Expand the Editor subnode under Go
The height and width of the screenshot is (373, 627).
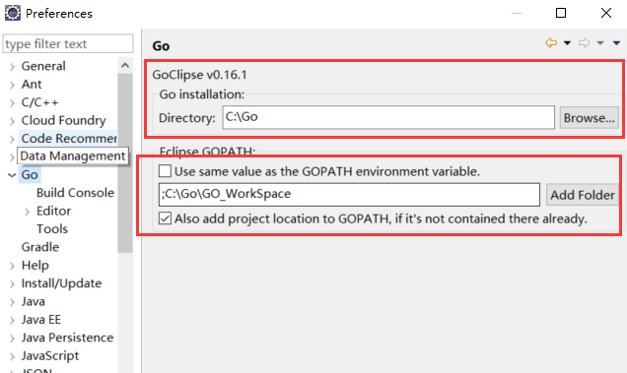coord(28,212)
